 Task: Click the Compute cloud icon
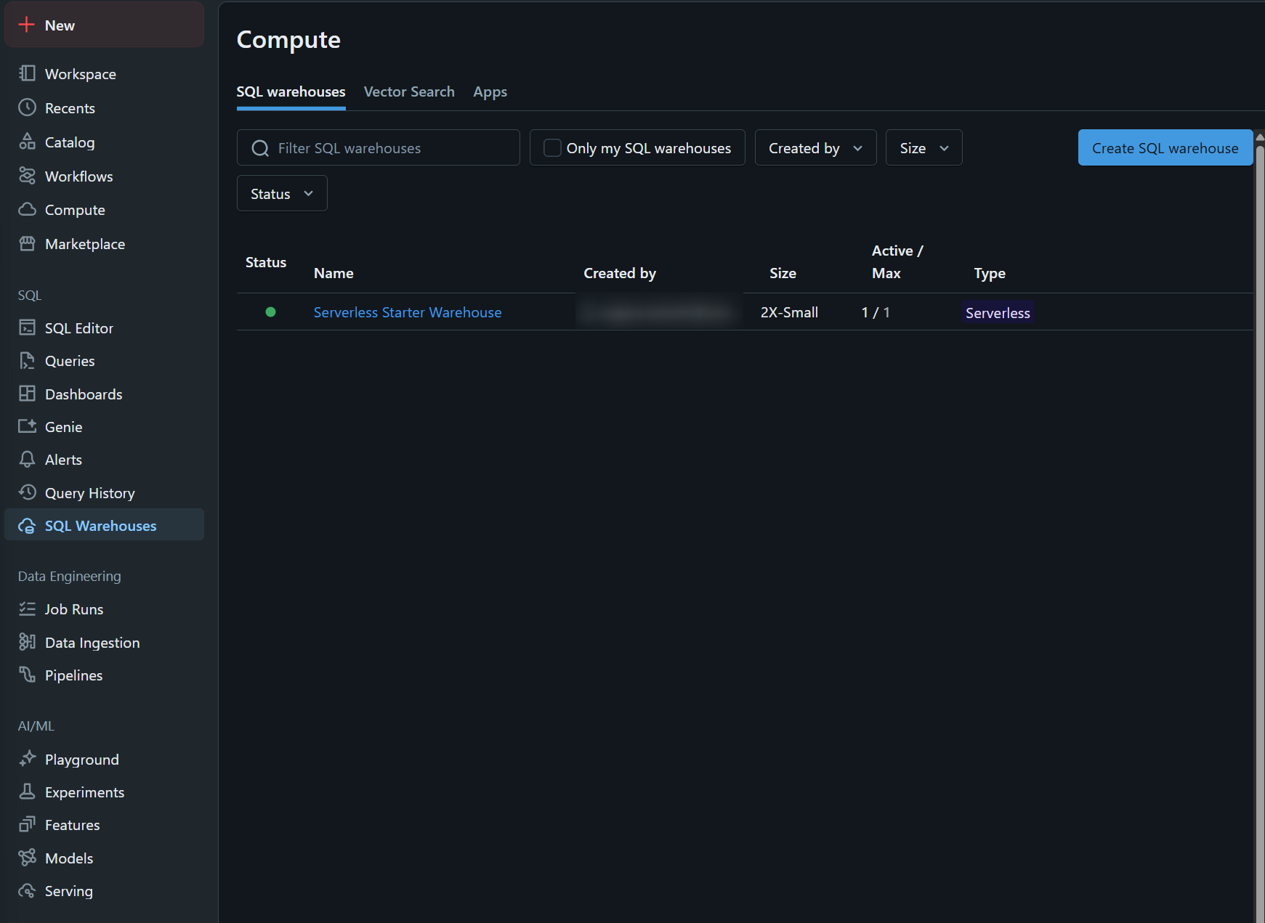pyautogui.click(x=27, y=209)
